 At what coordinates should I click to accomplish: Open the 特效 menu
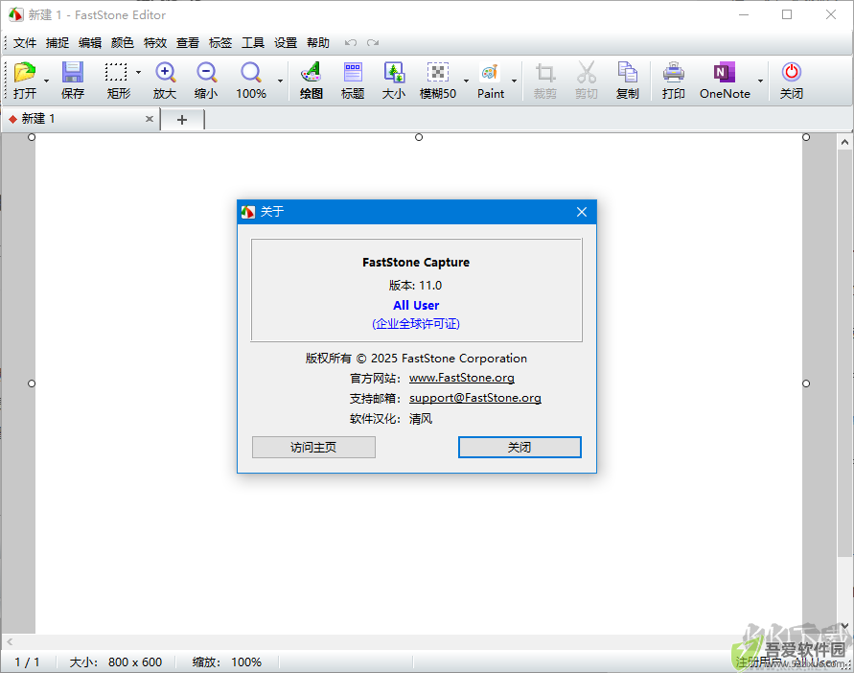(x=155, y=42)
